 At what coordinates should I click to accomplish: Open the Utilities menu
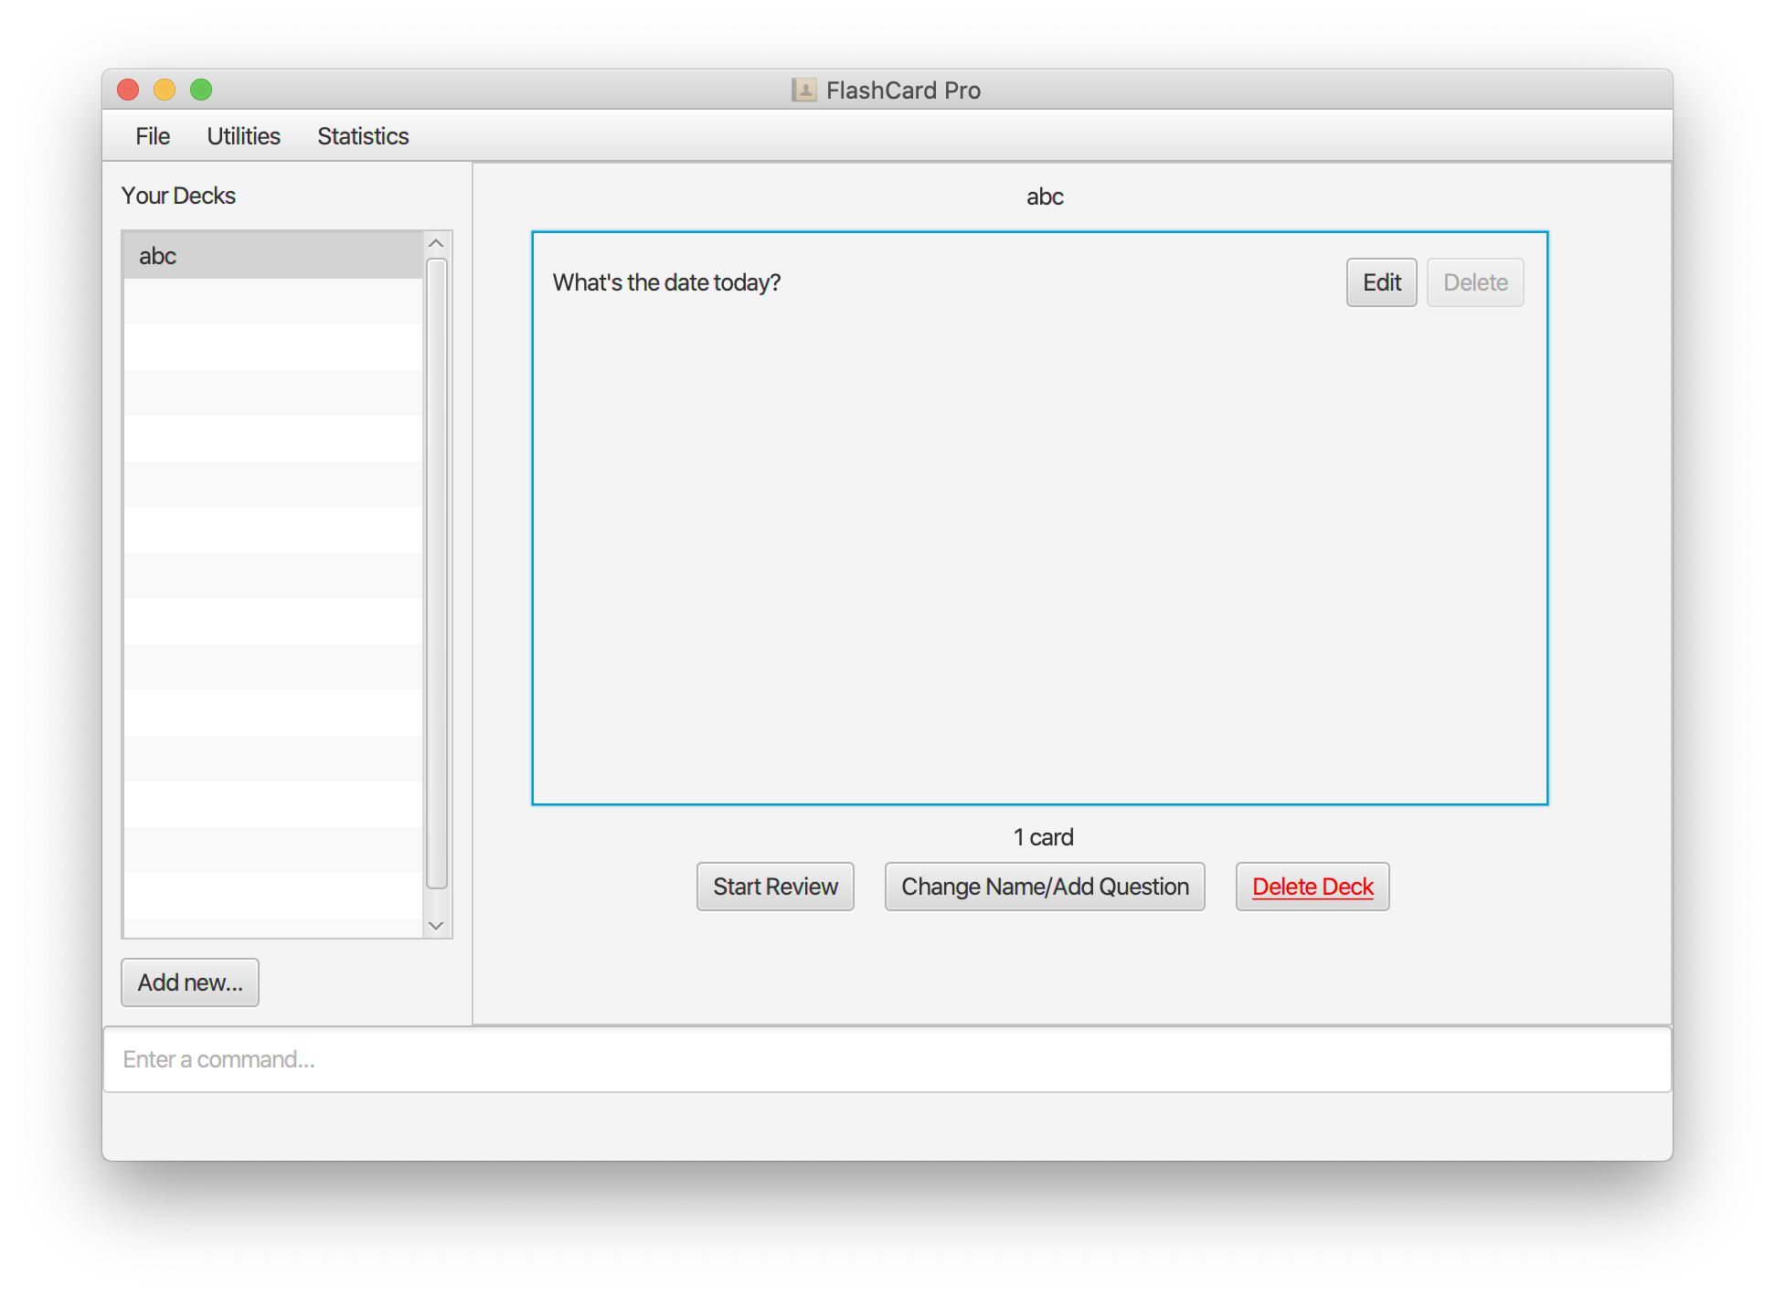pyautogui.click(x=243, y=136)
